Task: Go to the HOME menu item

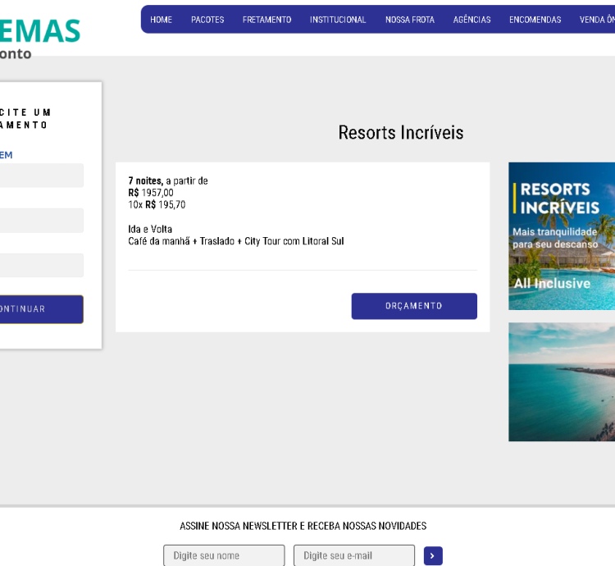Action: pos(162,20)
